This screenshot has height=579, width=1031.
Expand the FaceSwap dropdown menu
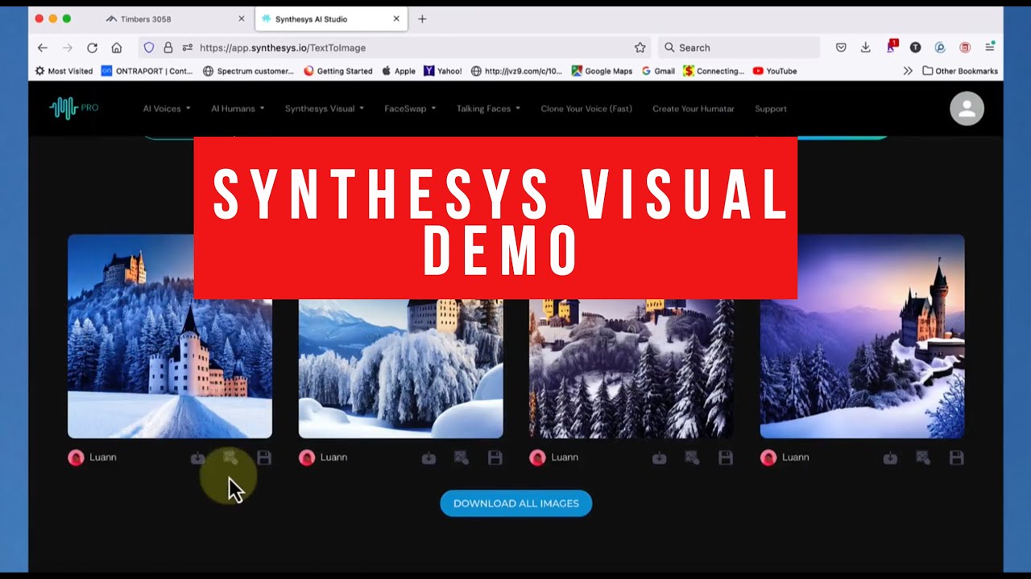click(x=410, y=109)
